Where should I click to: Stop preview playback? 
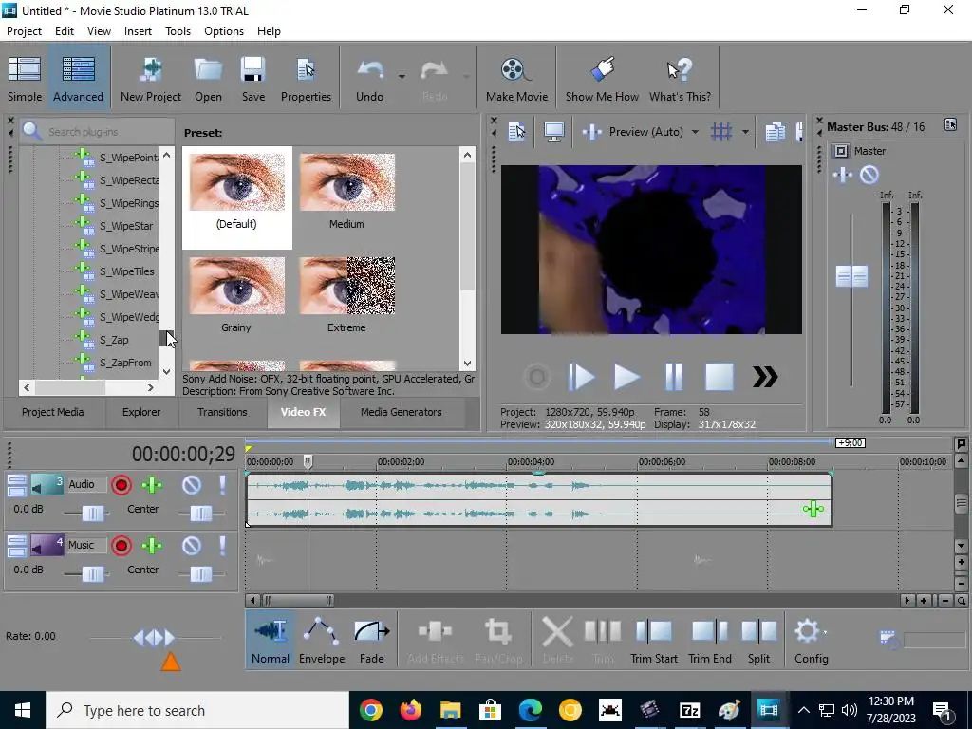(720, 376)
